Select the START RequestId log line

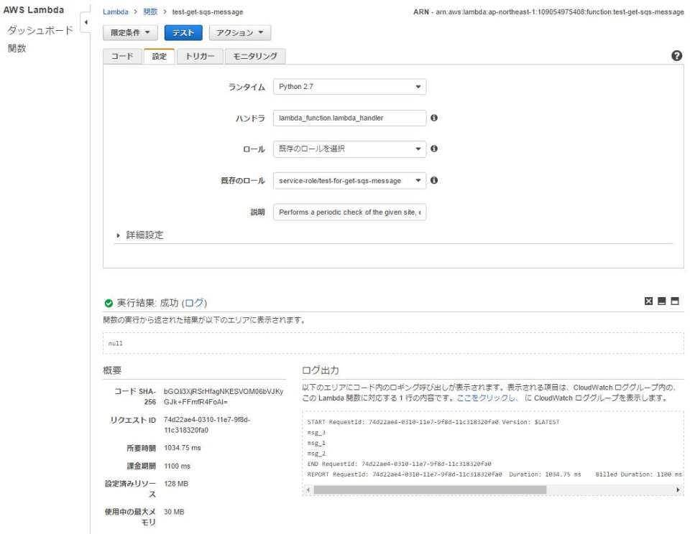433,422
